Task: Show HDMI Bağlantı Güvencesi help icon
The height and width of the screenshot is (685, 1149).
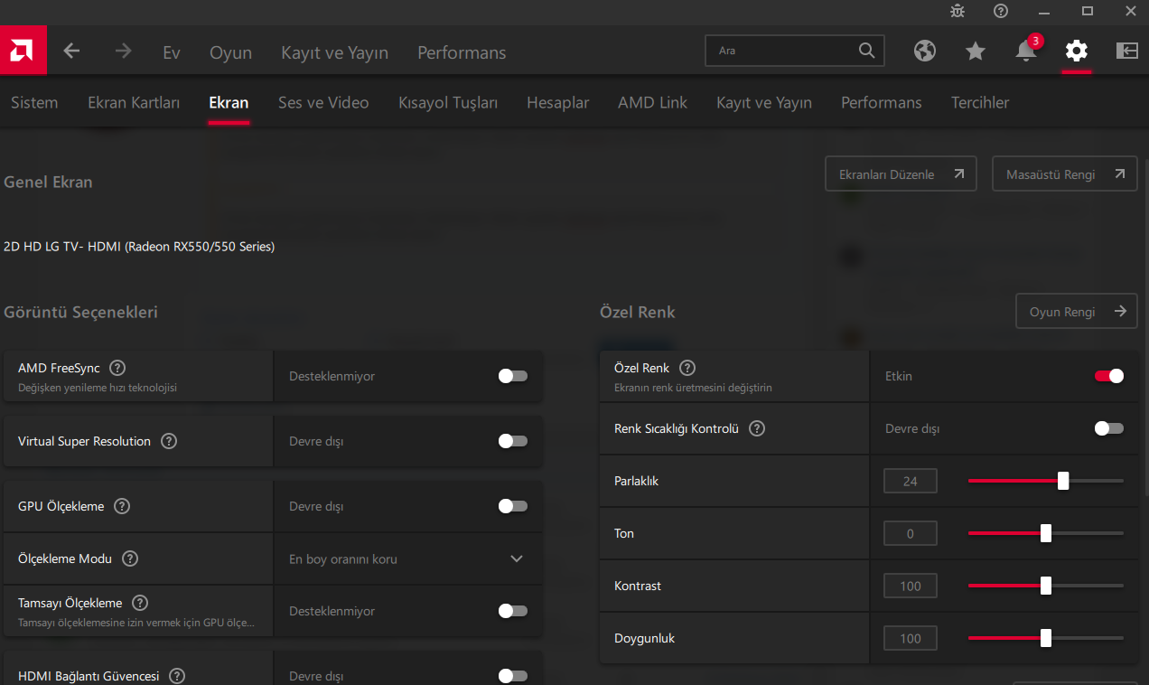Action: [177, 676]
